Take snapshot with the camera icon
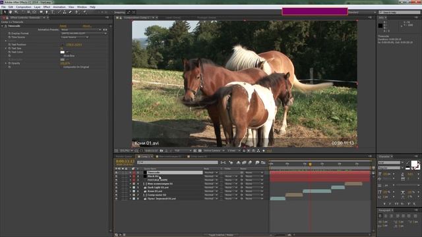Image resolution: width=422 pixels, height=237 pixels. [x=162, y=151]
